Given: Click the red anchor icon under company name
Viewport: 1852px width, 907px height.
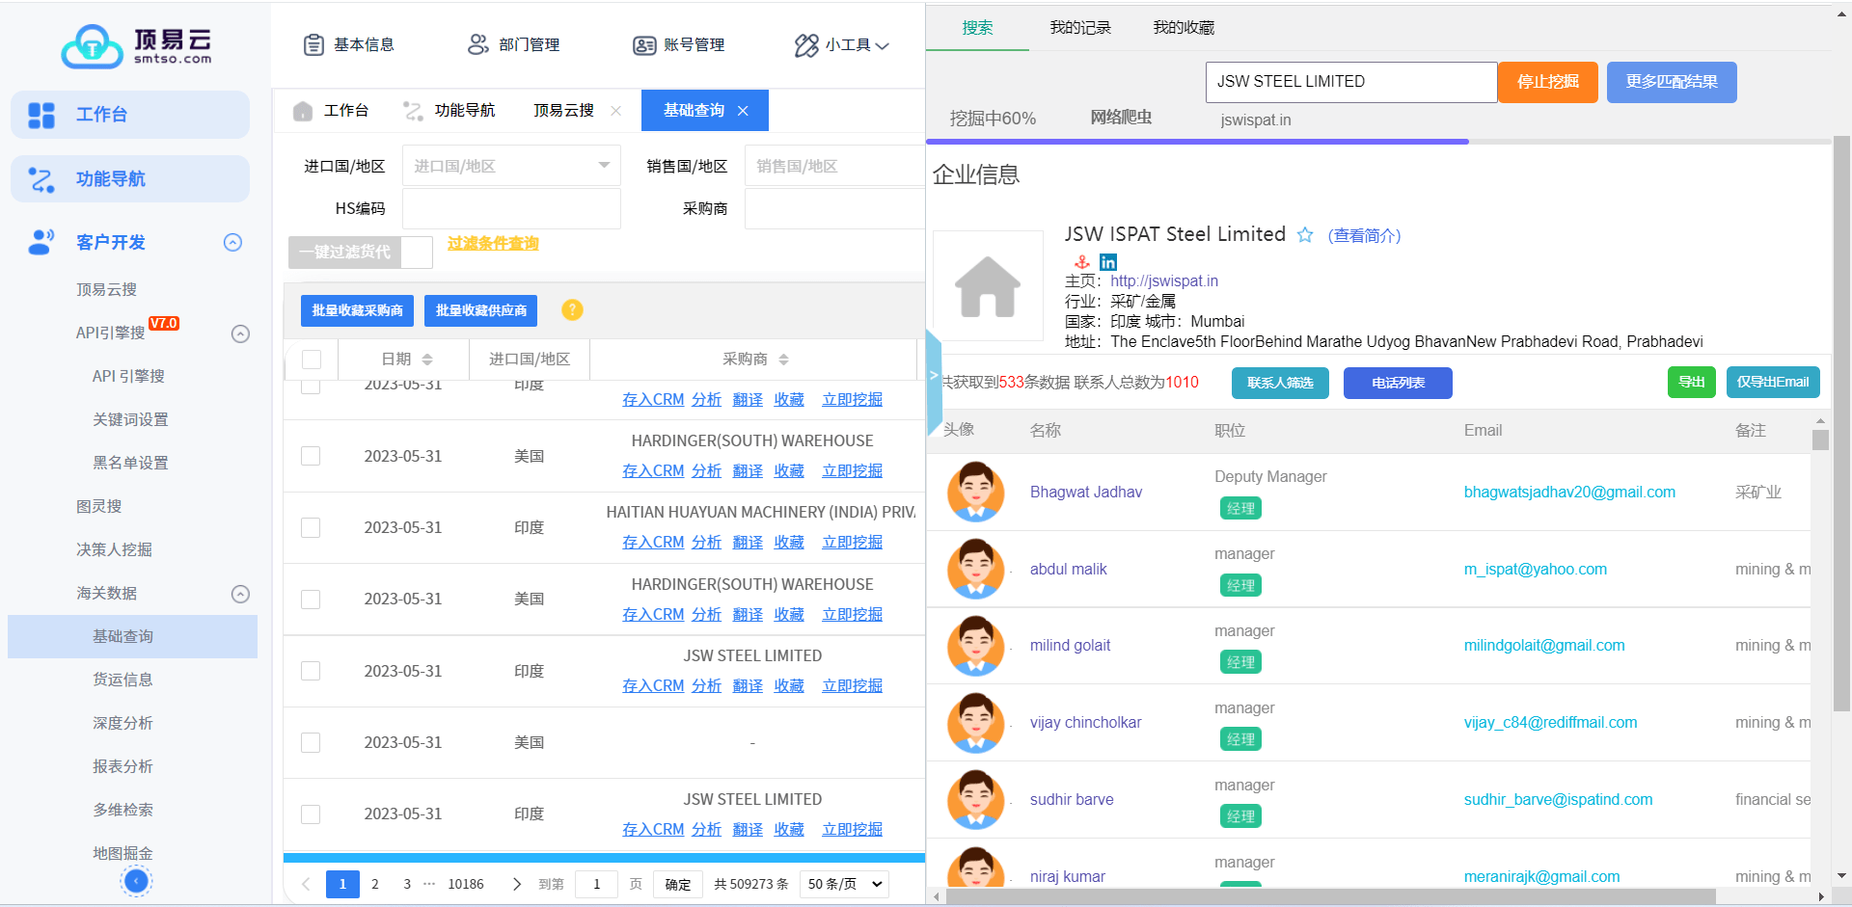Looking at the screenshot, I should [x=1082, y=262].
